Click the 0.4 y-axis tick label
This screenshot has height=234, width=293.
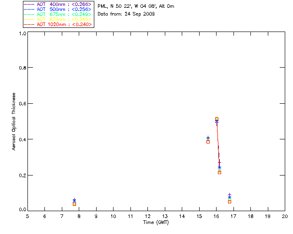pos(22,139)
